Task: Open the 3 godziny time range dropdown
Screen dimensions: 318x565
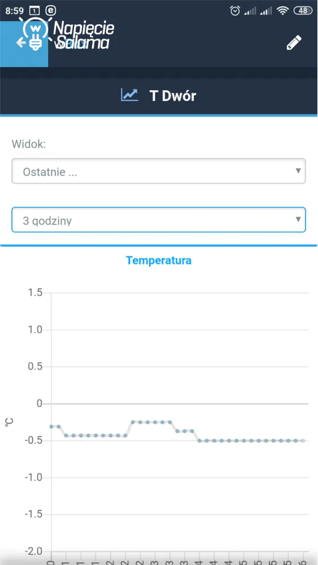Action: click(159, 220)
